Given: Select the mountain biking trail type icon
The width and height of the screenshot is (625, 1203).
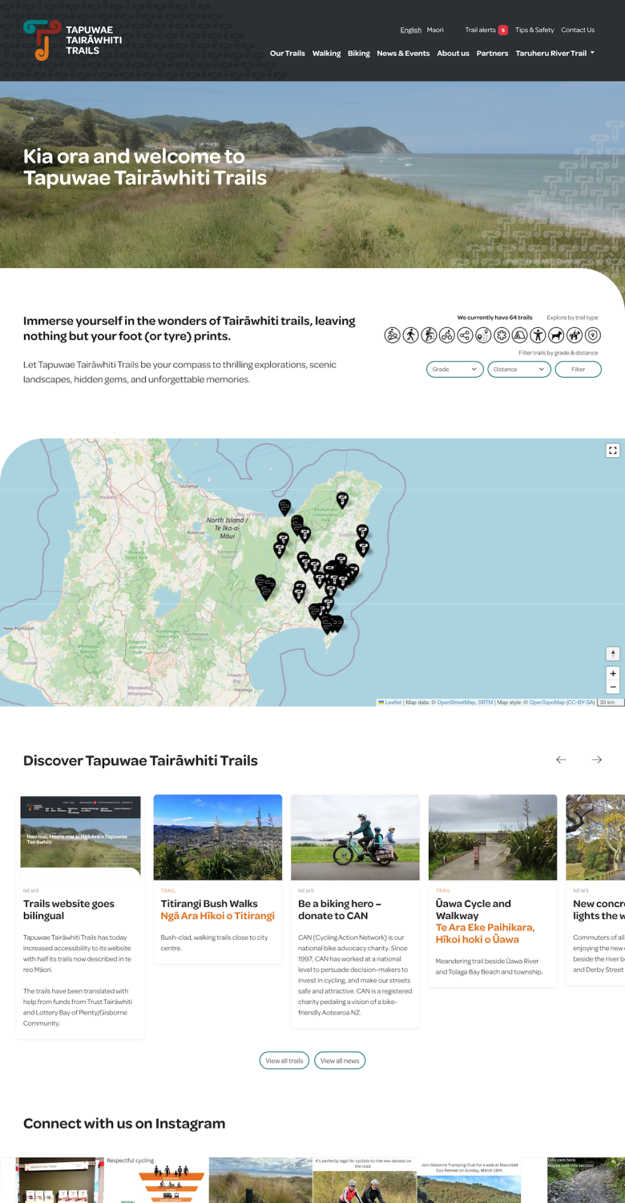Looking at the screenshot, I should click(392, 335).
